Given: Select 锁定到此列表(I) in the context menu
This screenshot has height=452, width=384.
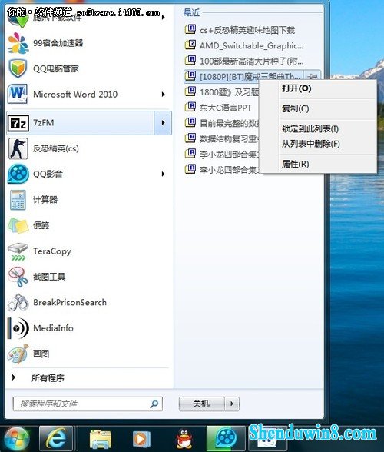Looking at the screenshot, I should 319,129.
